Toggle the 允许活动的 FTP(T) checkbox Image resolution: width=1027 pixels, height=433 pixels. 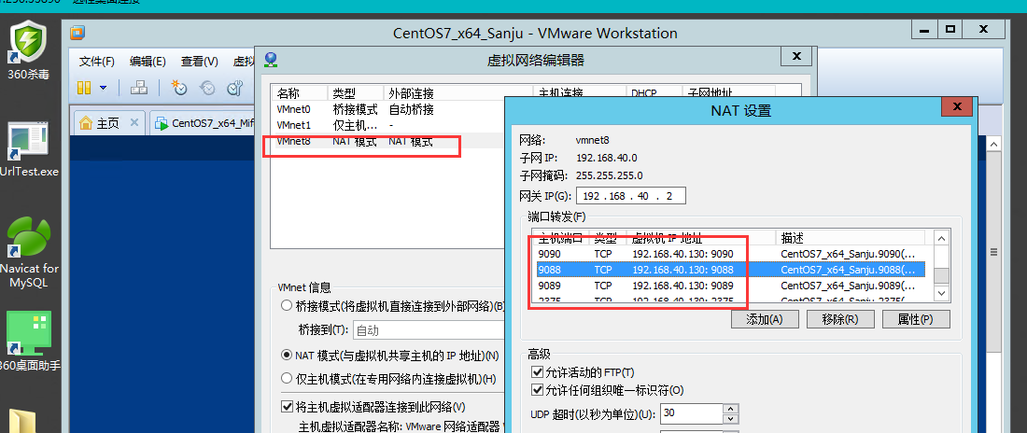click(x=537, y=372)
